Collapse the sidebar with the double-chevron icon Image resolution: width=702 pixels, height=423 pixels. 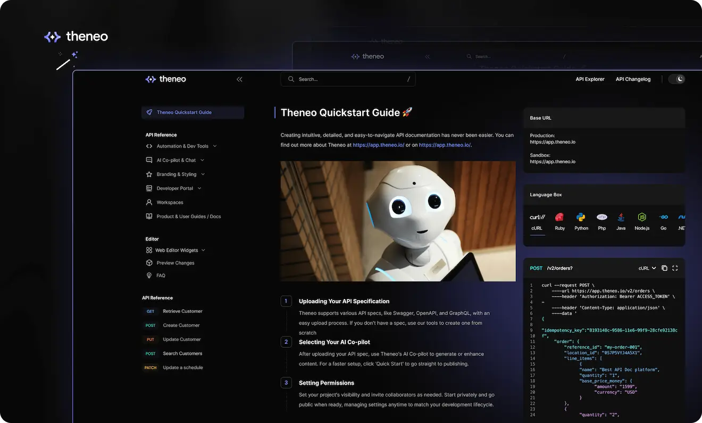pyautogui.click(x=239, y=79)
